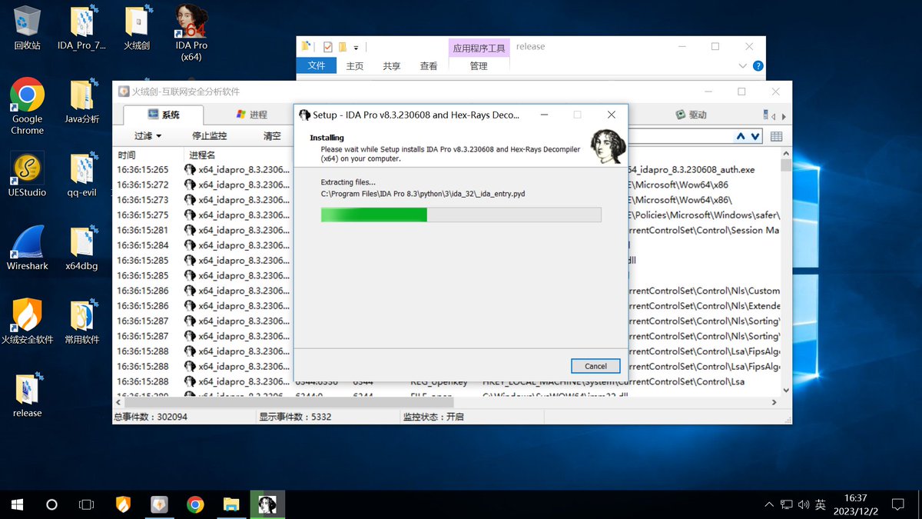This screenshot has height=519, width=922.
Task: Select the 16:36:15:265 event row
Action: [x=204, y=169]
